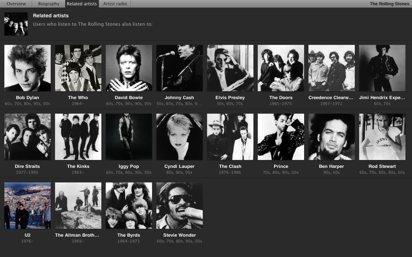Open the Stevie Wonder photo

click(179, 205)
